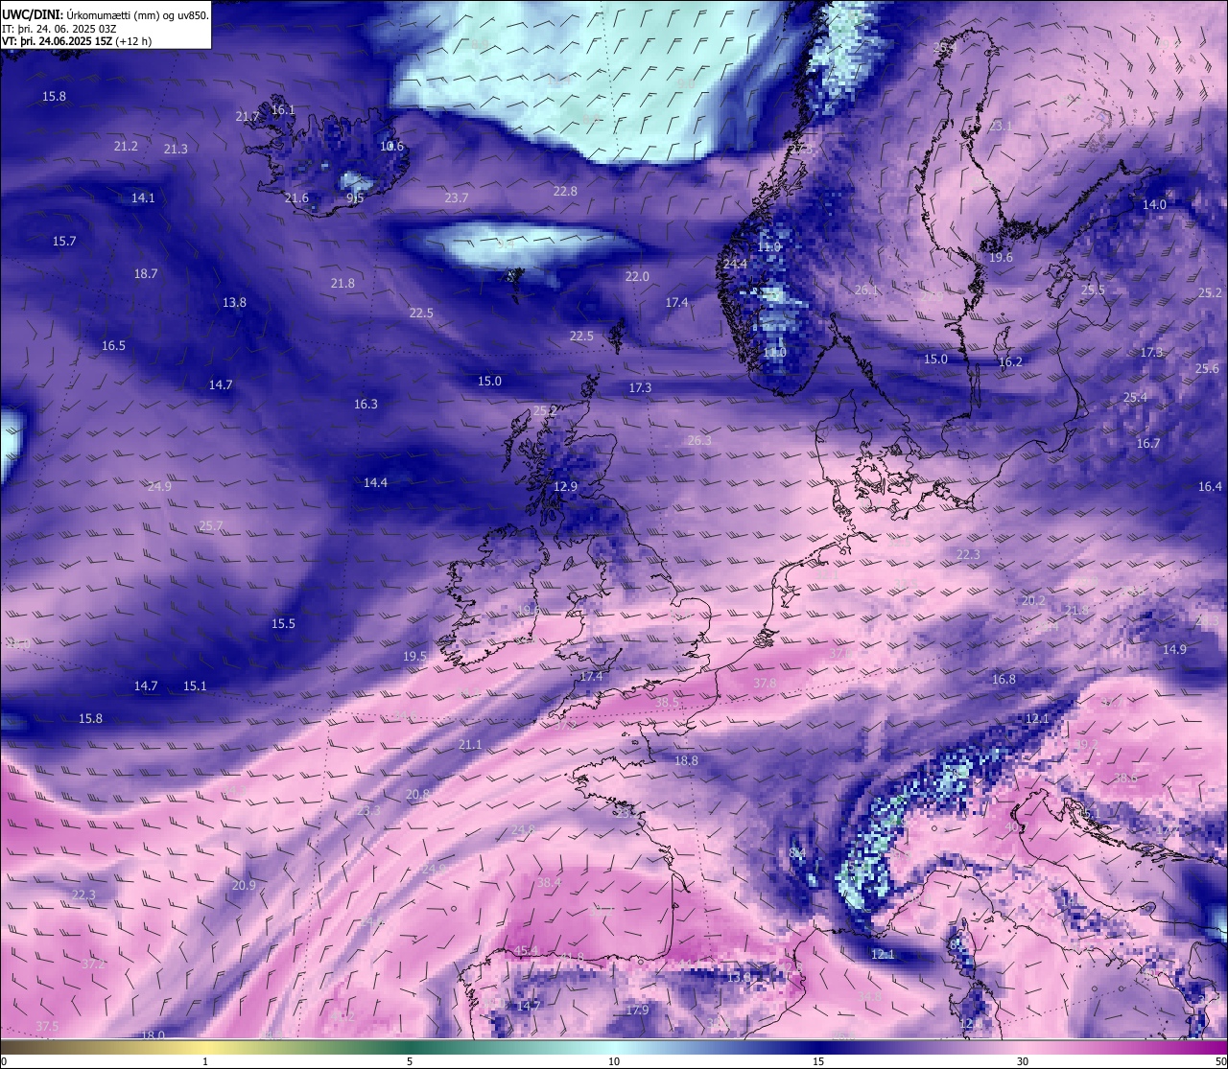Click the 10 tick on the color scale
The width and height of the screenshot is (1228, 1069).
(614, 1061)
